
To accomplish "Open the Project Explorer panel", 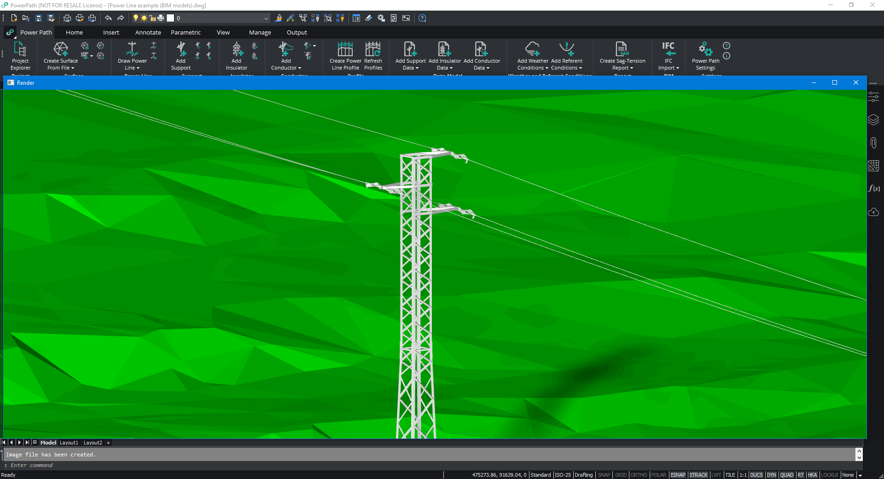I will coord(20,56).
